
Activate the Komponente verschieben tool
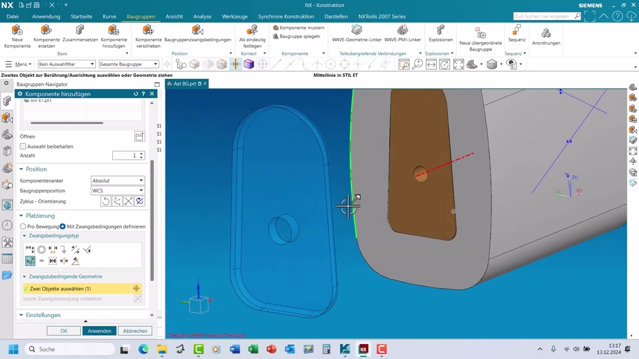coord(148,36)
